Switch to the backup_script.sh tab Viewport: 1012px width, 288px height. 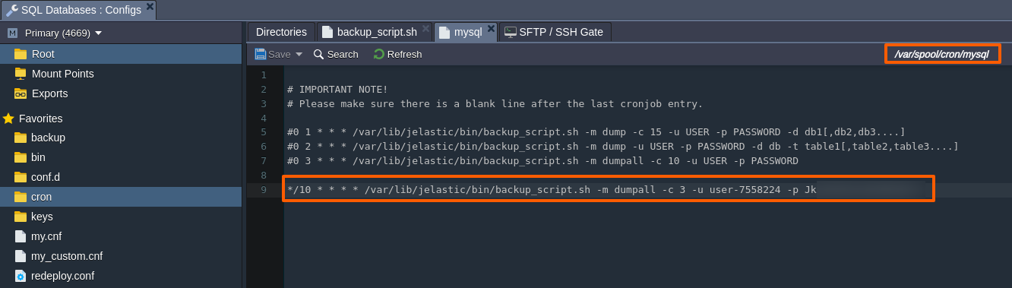point(377,32)
